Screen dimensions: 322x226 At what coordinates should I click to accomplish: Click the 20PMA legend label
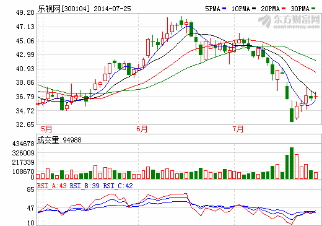pyautogui.click(x=271, y=9)
